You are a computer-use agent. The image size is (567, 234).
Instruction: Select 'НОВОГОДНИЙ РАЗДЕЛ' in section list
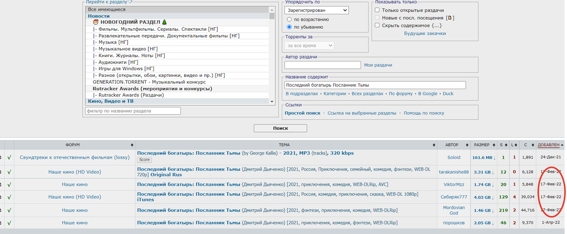tap(177, 23)
